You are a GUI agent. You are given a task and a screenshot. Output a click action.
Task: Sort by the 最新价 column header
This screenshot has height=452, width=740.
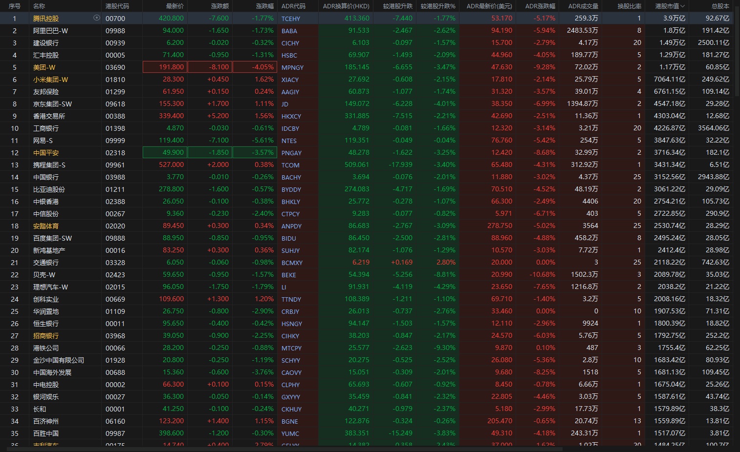pos(174,6)
